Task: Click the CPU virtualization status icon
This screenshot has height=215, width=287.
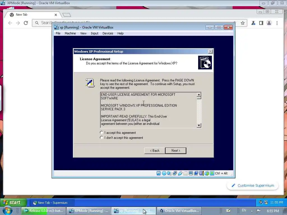Action: 201,173
